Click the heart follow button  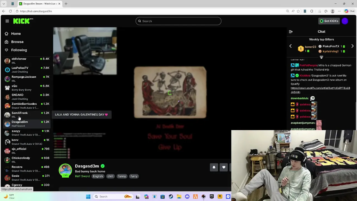(x=224, y=167)
